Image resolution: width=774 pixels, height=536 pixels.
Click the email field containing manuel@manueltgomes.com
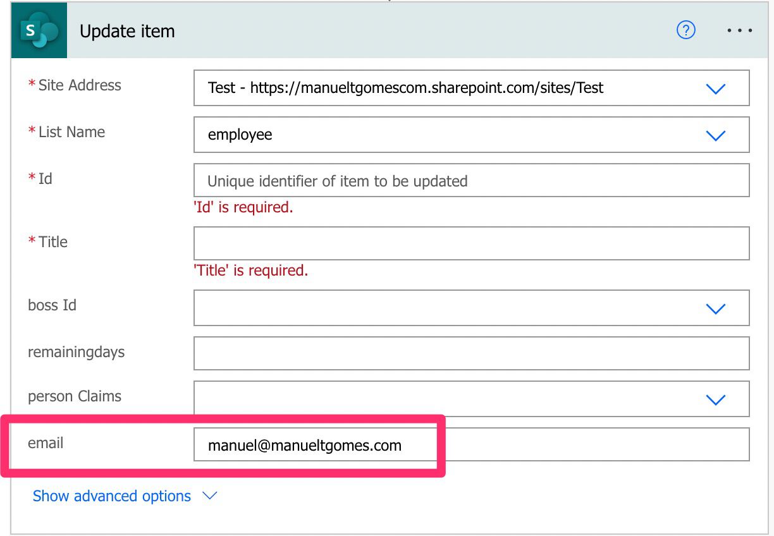pyautogui.click(x=472, y=445)
